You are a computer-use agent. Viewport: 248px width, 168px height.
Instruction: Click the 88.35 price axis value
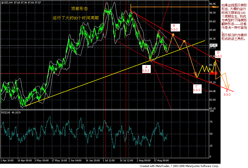212,39
